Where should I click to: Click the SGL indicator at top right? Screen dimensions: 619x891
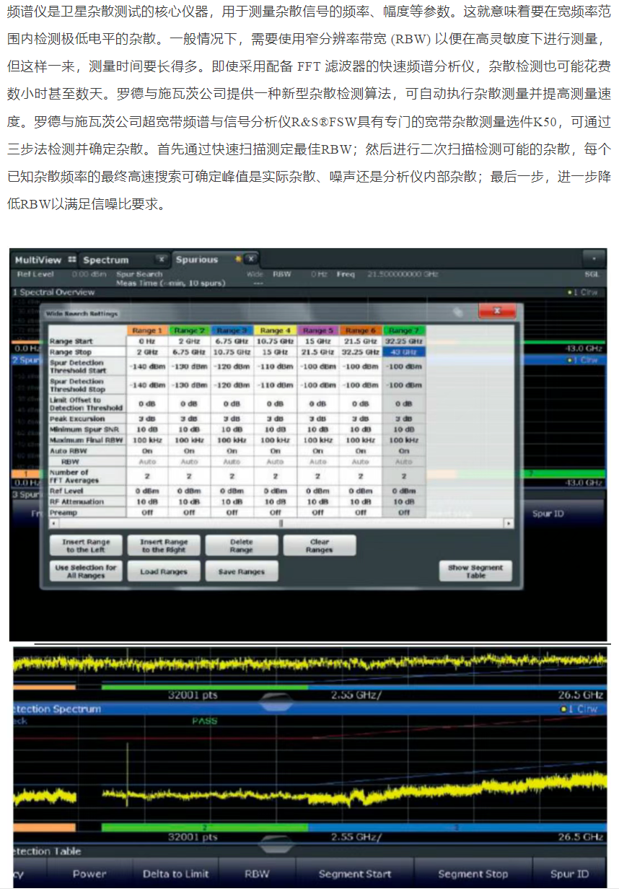592,274
